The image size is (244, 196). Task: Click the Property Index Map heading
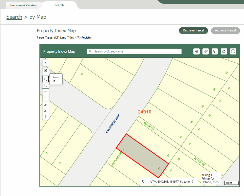tap(56, 31)
